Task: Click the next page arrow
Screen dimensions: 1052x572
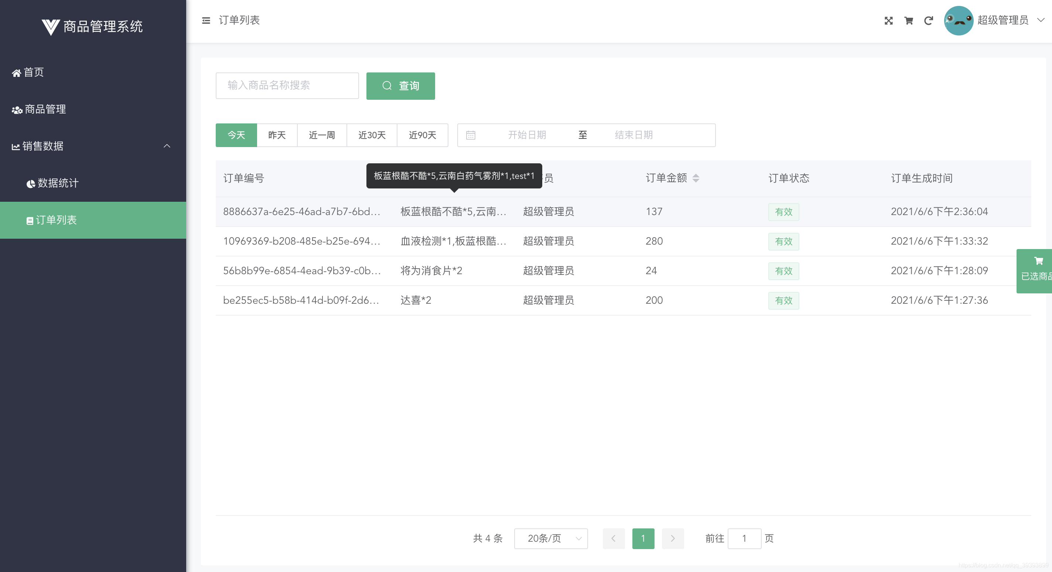Action: coord(673,538)
